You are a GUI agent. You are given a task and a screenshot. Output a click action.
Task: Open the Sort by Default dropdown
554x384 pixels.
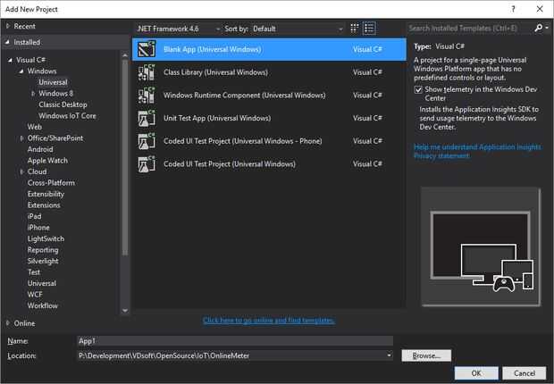pos(298,29)
